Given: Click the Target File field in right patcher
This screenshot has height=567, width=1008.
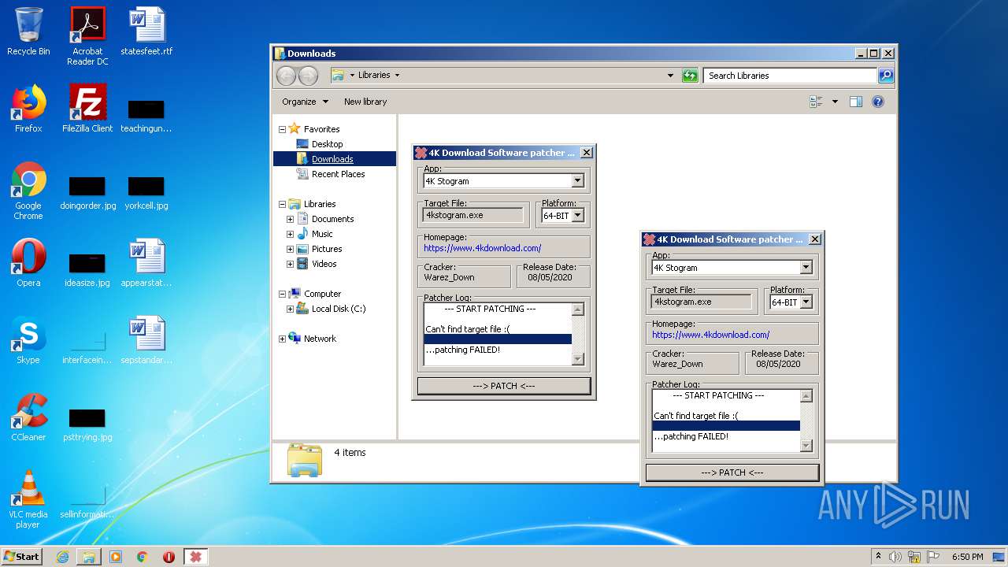Looking at the screenshot, I should point(702,302).
